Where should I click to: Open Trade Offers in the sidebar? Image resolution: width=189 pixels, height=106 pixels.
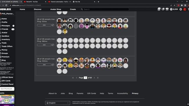pyautogui.click(x=7, y=47)
